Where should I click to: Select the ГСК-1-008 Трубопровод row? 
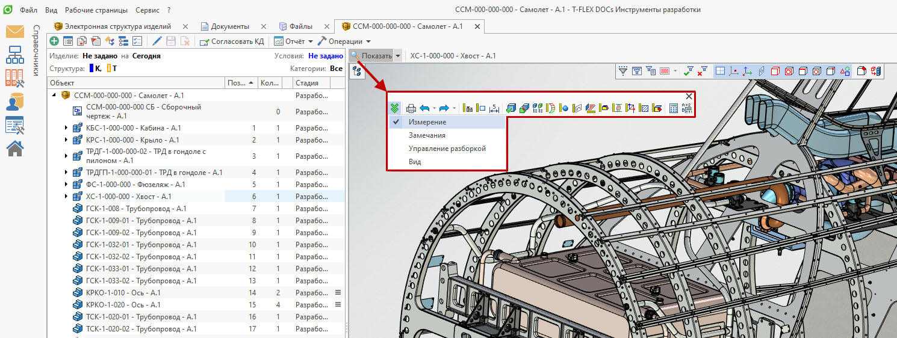click(136, 209)
